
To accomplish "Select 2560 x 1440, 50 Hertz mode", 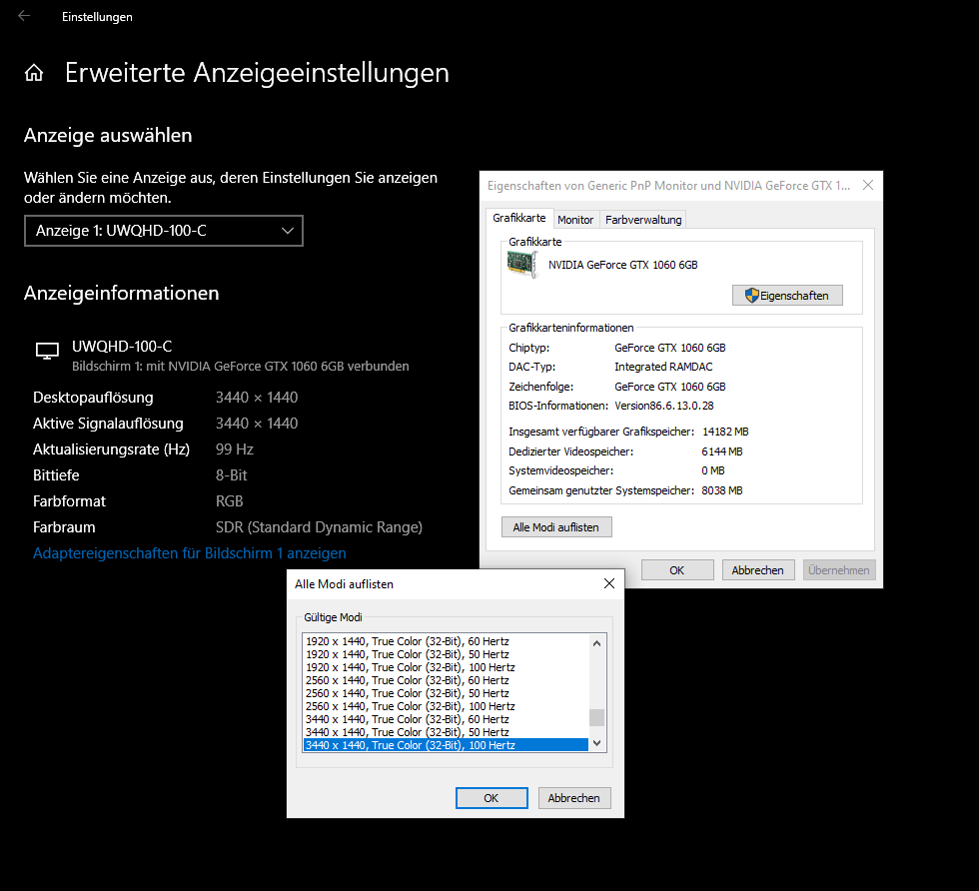I will (446, 693).
